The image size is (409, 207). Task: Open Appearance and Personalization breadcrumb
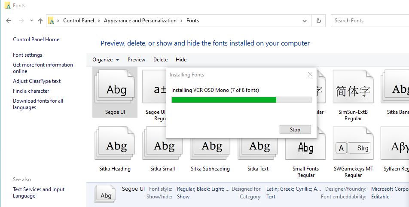click(140, 21)
